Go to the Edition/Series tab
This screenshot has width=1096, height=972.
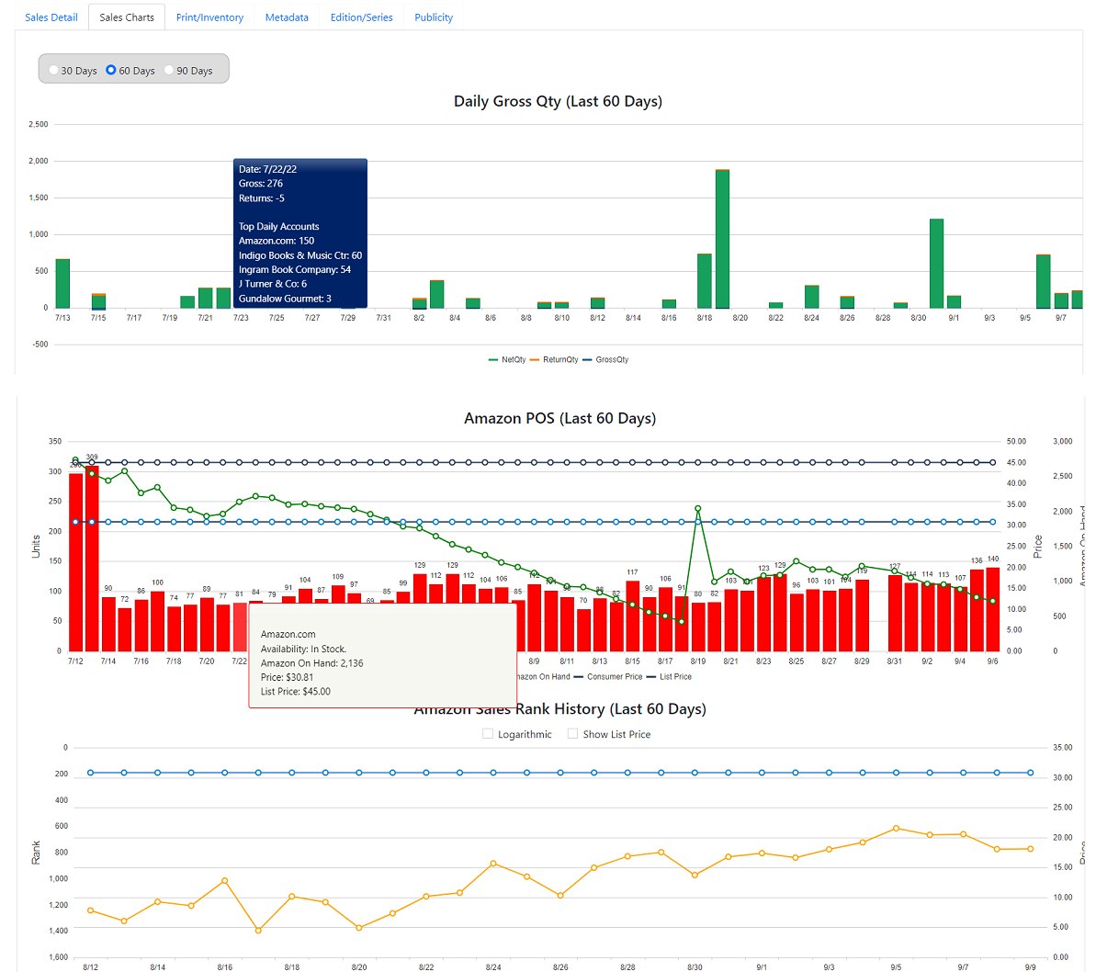click(x=361, y=17)
